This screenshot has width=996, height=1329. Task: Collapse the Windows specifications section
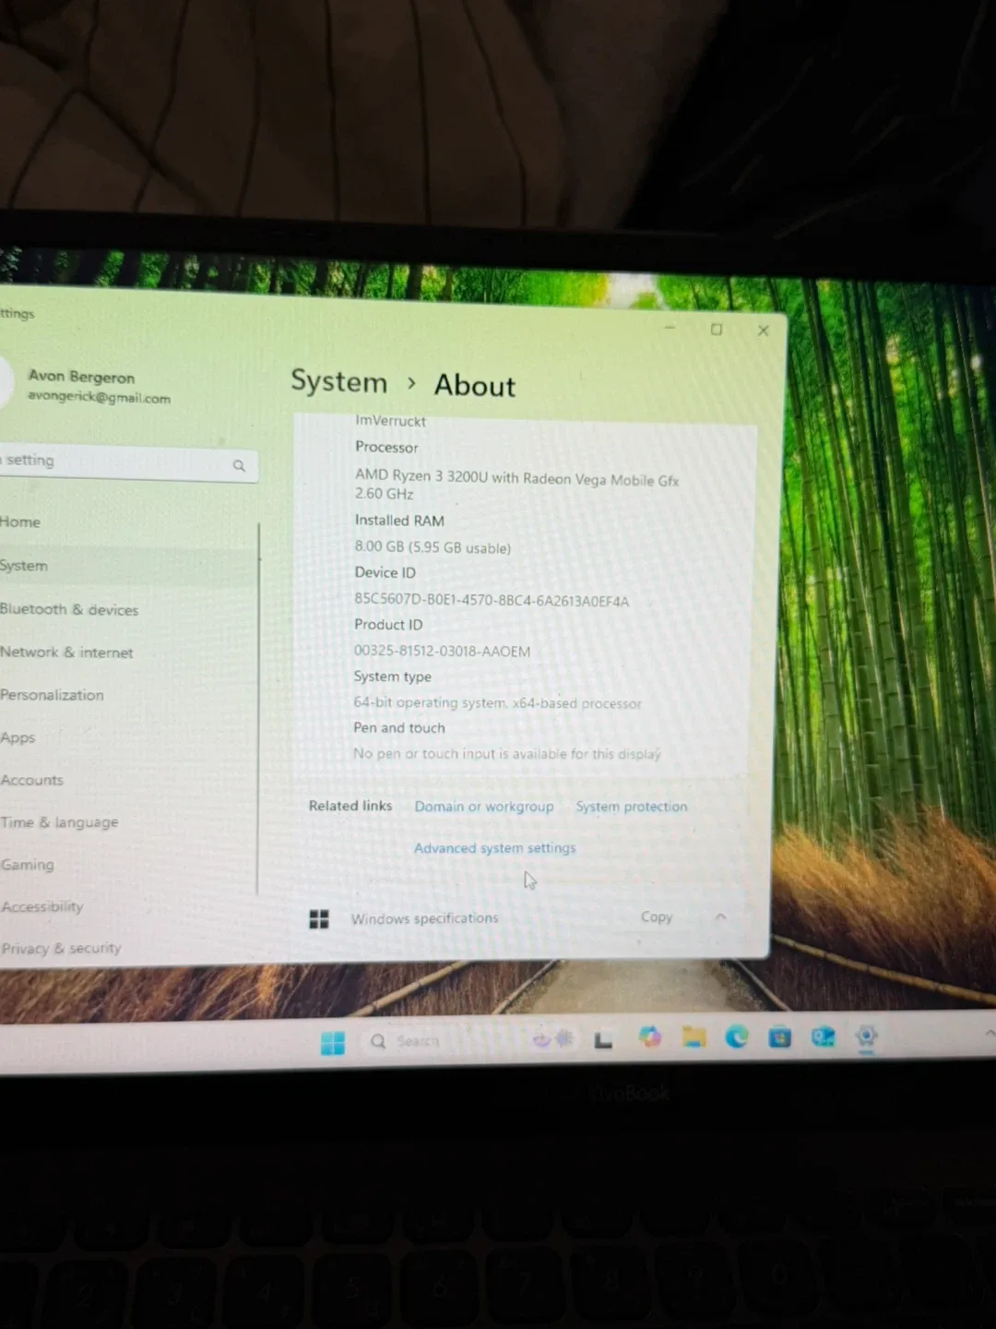[720, 917]
